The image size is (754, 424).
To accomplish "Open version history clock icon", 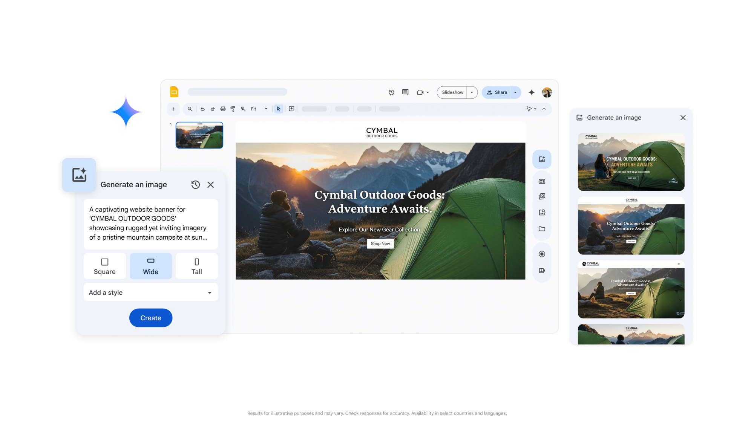I will (391, 92).
